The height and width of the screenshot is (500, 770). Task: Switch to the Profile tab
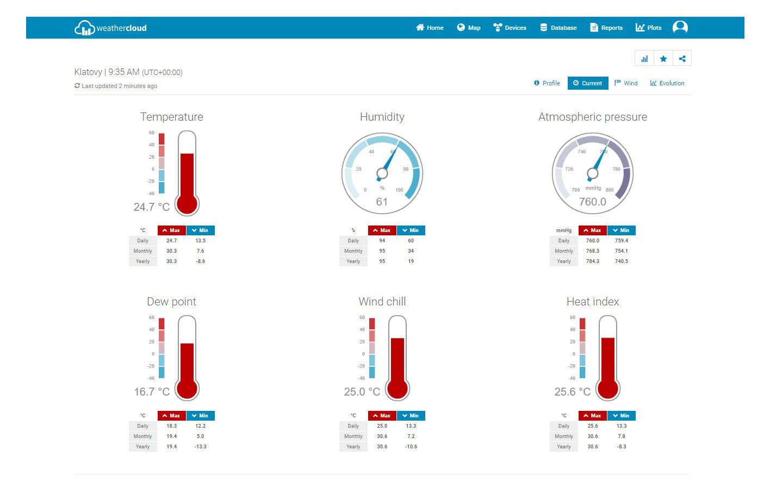point(547,83)
